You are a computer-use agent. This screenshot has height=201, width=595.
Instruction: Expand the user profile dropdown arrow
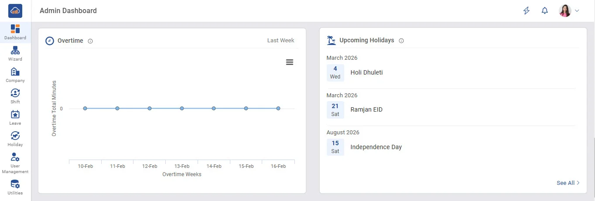point(577,11)
